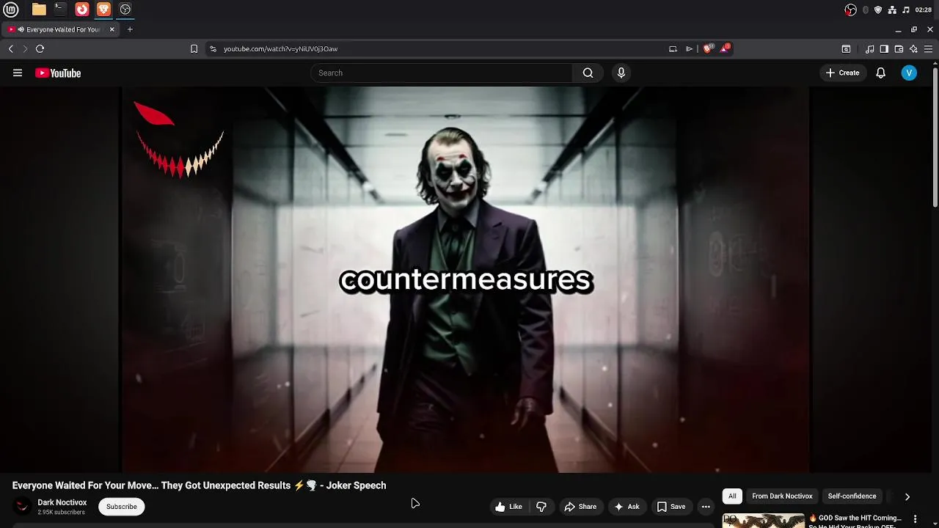Launch the Files folder from the panel
This screenshot has width=939, height=528.
[x=39, y=10]
